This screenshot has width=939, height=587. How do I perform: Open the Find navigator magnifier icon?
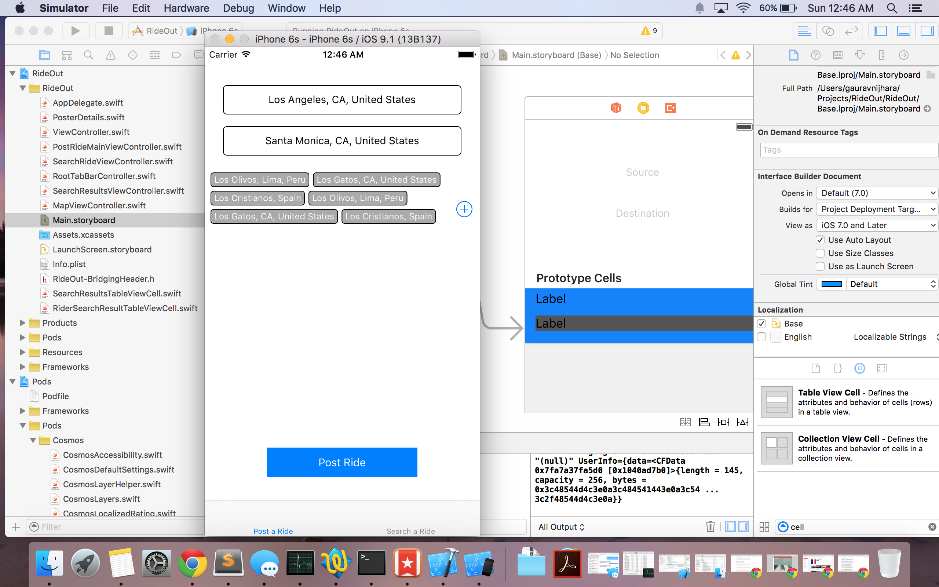[x=88, y=55]
